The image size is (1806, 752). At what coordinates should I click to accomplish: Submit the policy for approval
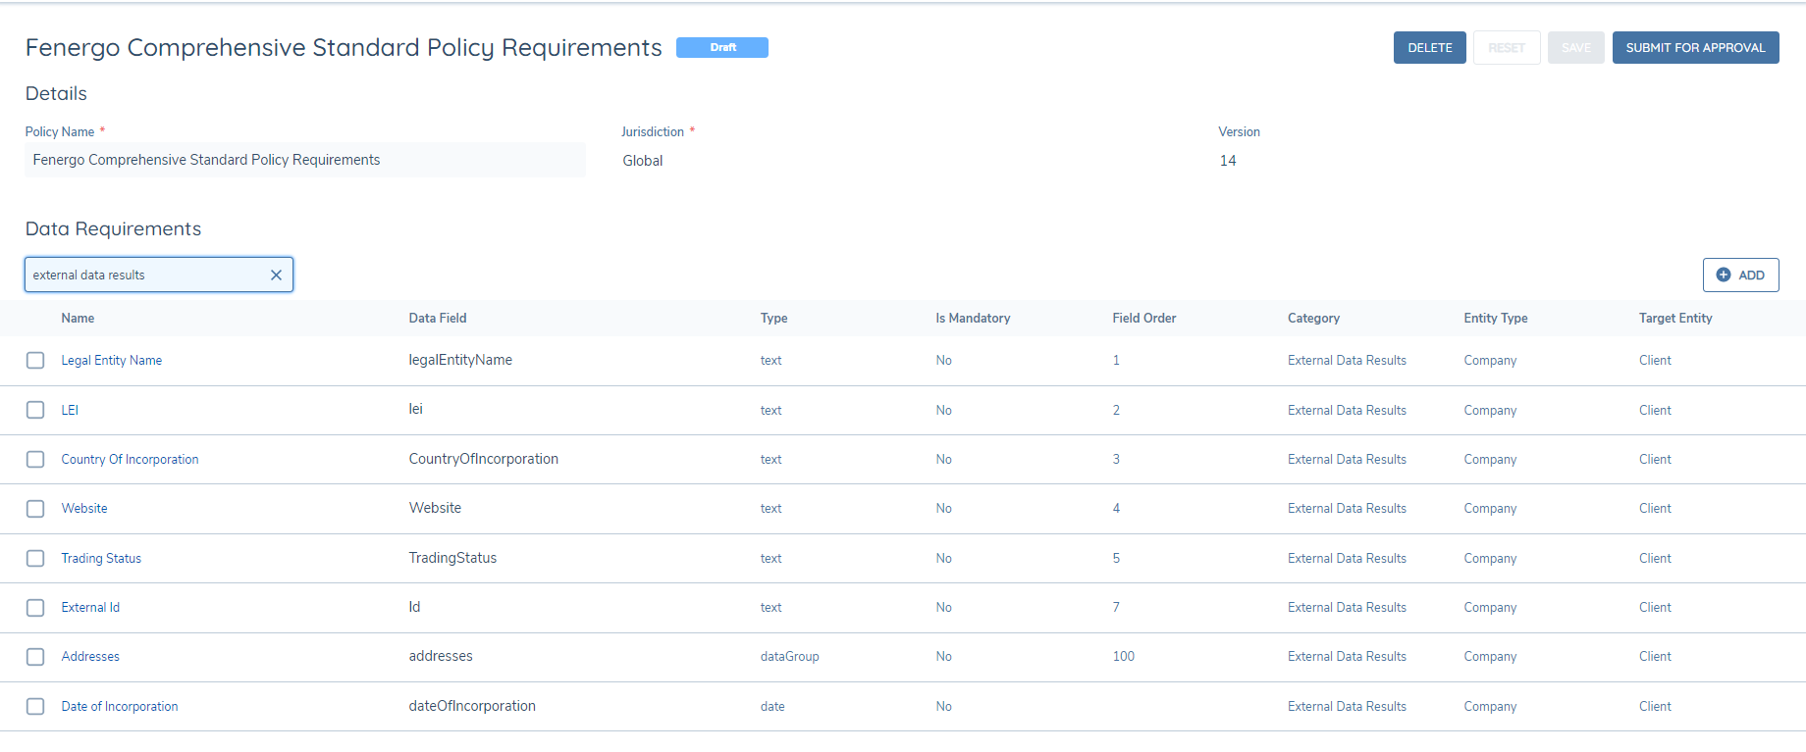coord(1695,48)
